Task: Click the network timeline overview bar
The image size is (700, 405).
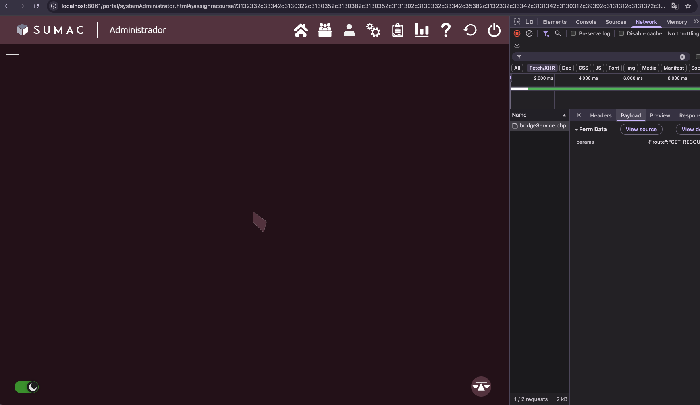Action: 604,88
